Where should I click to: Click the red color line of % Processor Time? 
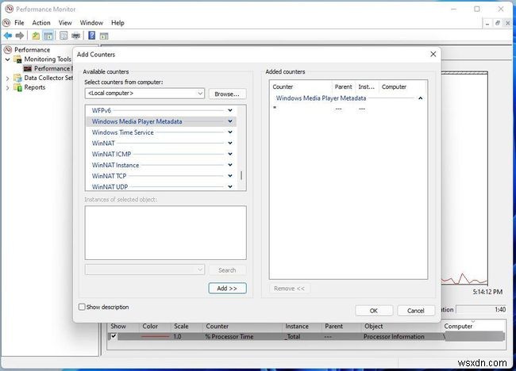(x=155, y=336)
